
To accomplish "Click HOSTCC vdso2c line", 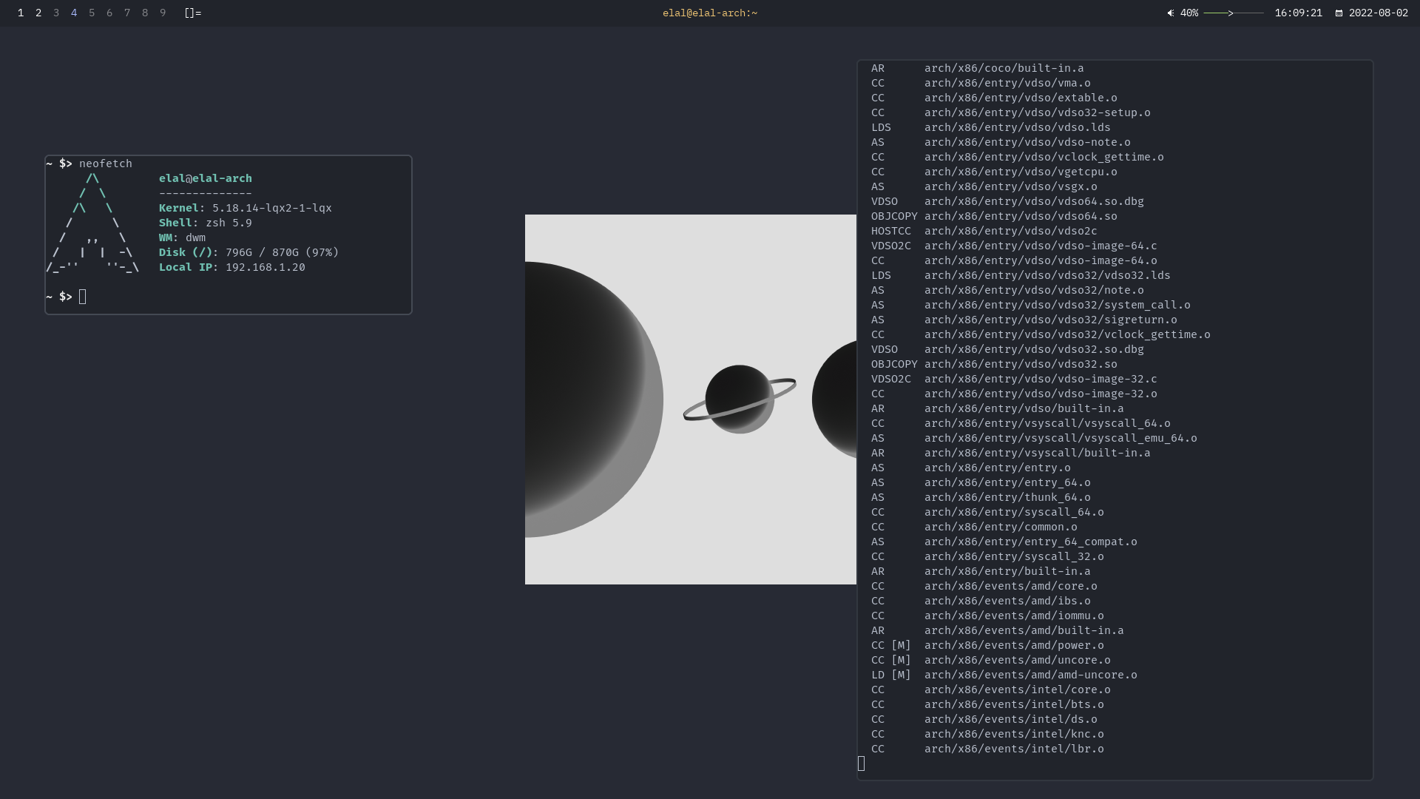I will tap(984, 231).
